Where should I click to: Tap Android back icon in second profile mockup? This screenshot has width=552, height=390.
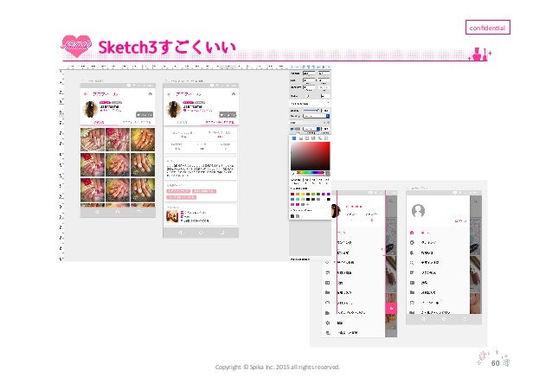[x=180, y=233]
